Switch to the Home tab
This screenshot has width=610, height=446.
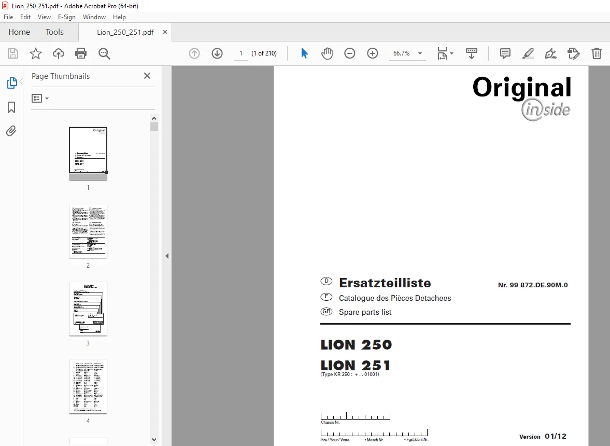coord(19,32)
